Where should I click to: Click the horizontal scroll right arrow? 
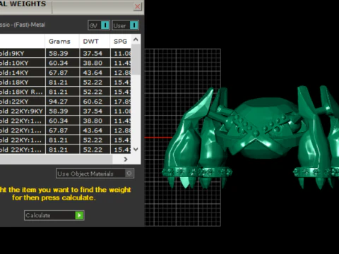click(126, 159)
